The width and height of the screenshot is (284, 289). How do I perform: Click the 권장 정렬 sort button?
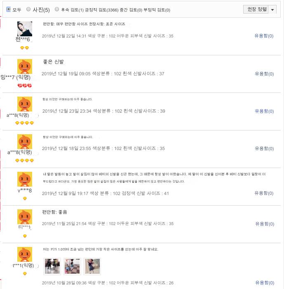coord(256,9)
